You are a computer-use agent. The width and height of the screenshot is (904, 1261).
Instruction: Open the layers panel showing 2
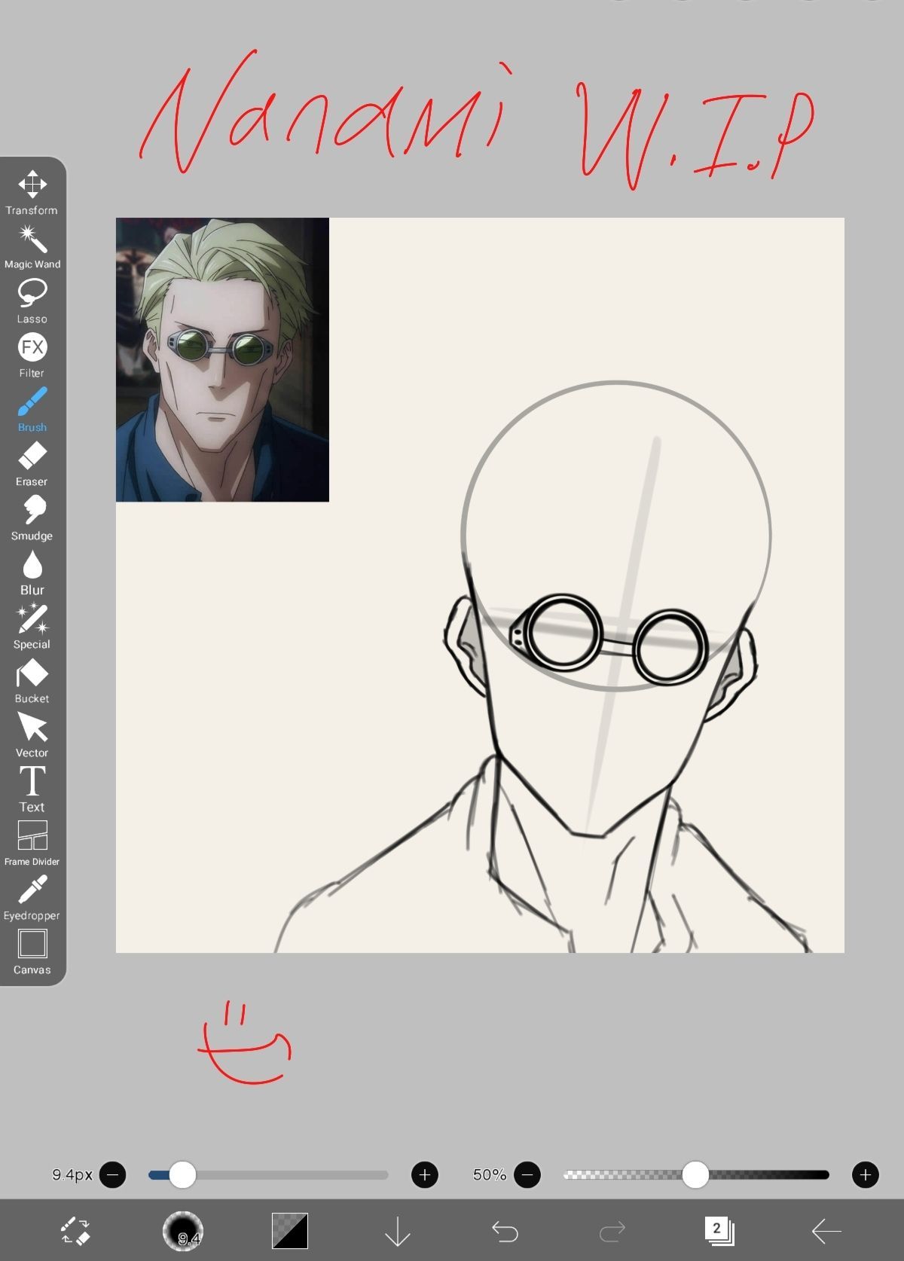719,1231
